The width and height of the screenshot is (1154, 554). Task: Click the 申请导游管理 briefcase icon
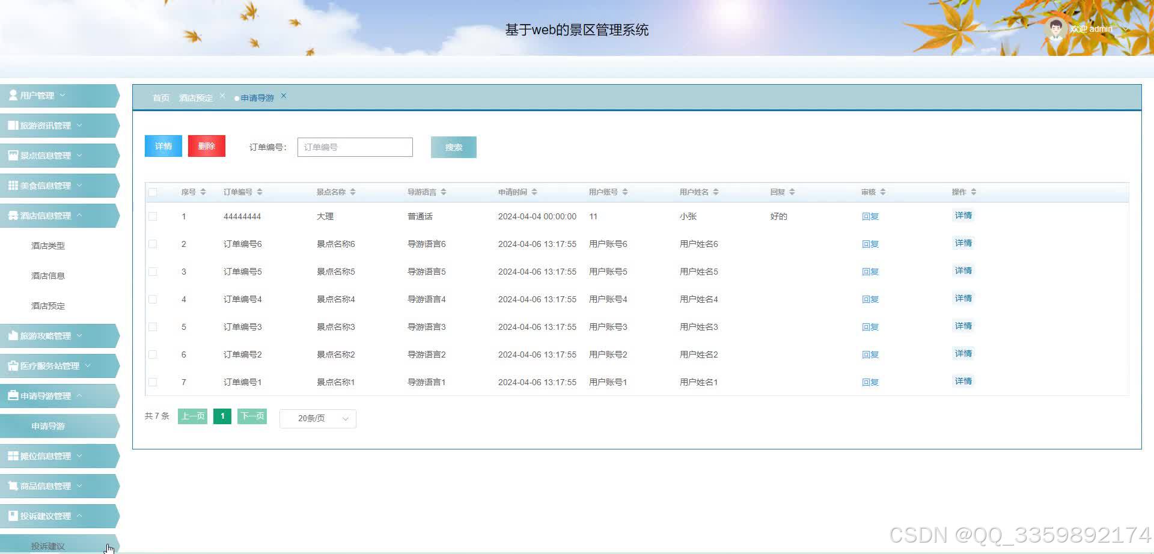(x=13, y=395)
